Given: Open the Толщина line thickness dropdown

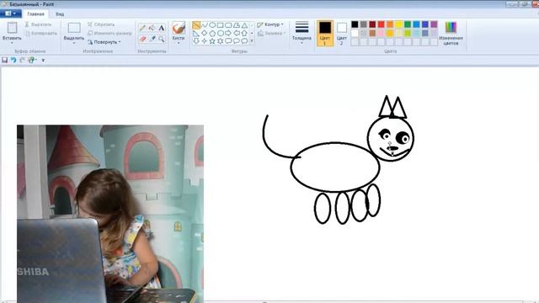Looking at the screenshot, I should coord(302,43).
